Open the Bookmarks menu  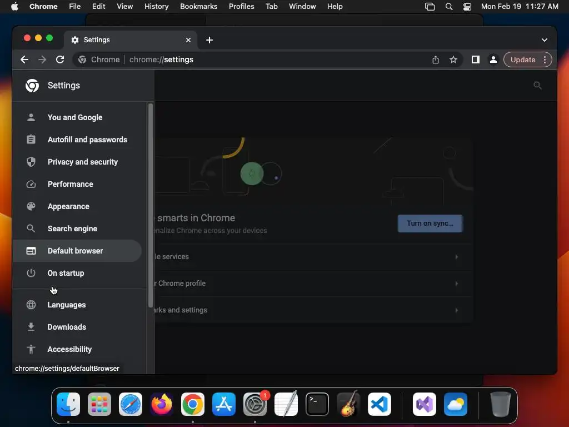198,7
